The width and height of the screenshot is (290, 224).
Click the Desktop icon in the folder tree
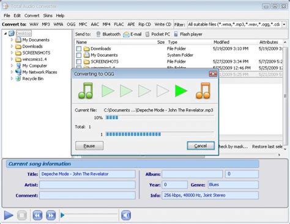point(12,34)
